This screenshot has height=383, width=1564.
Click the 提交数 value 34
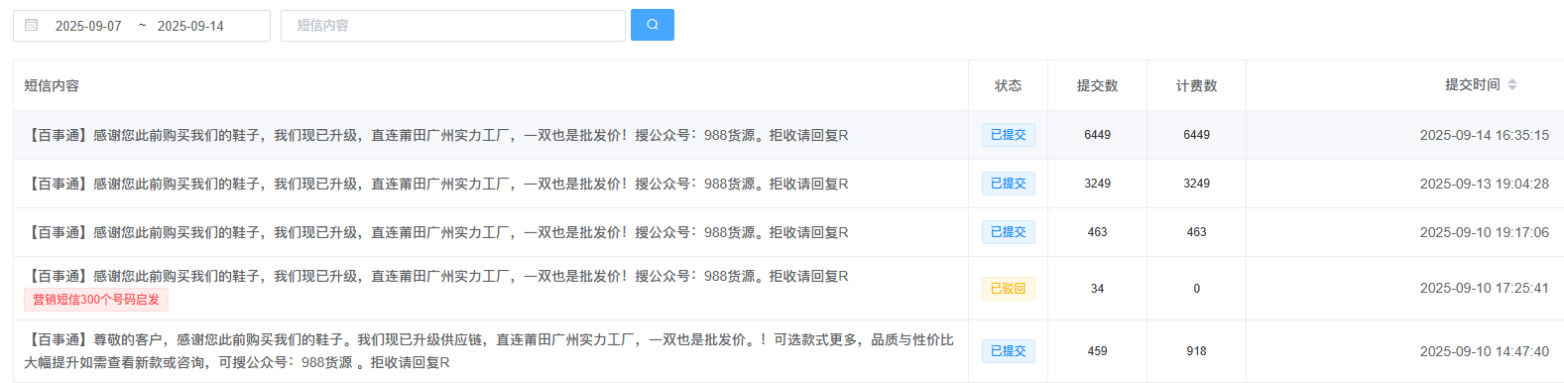click(x=1097, y=289)
